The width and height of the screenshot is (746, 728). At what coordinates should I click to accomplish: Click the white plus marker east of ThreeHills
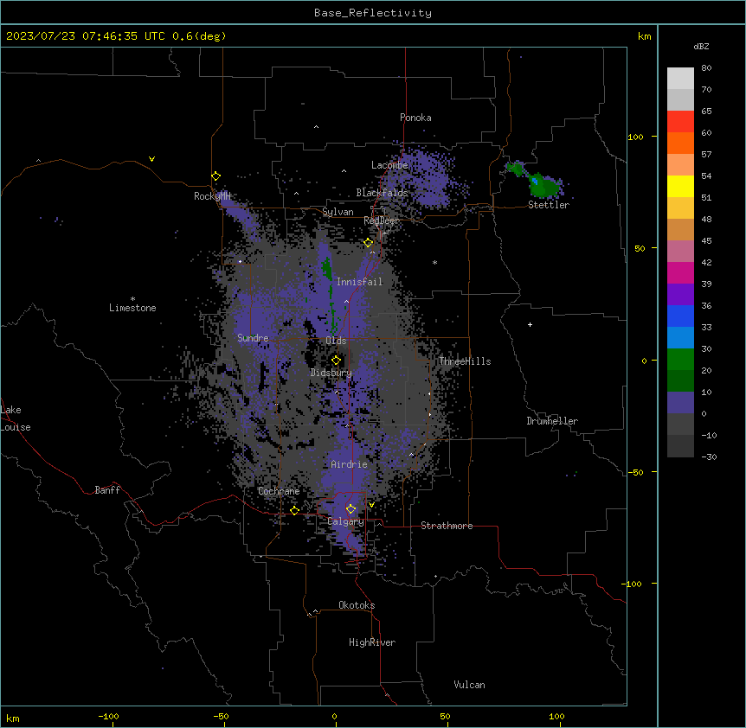coord(530,324)
